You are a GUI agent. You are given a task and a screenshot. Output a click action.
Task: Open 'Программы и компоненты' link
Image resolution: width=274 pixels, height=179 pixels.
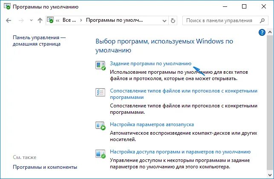(45, 167)
